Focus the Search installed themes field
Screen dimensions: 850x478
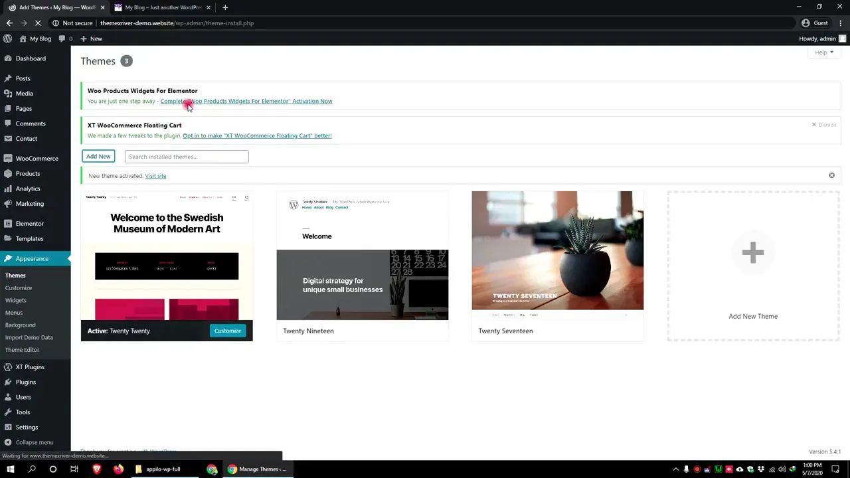pyautogui.click(x=187, y=157)
